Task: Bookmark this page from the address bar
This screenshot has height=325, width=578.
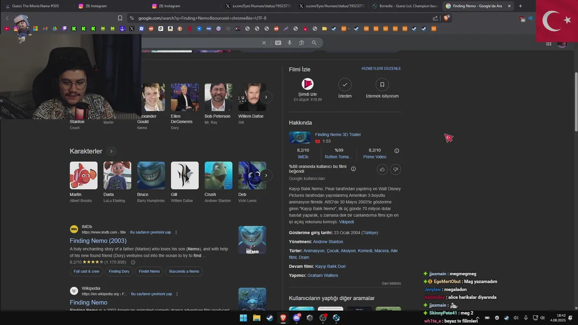Action: click(120, 18)
